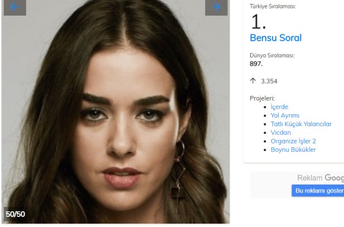Image resolution: width=344 pixels, height=227 pixels.
Task: Select the Yol Ayrımı project link
Action: 285,115
